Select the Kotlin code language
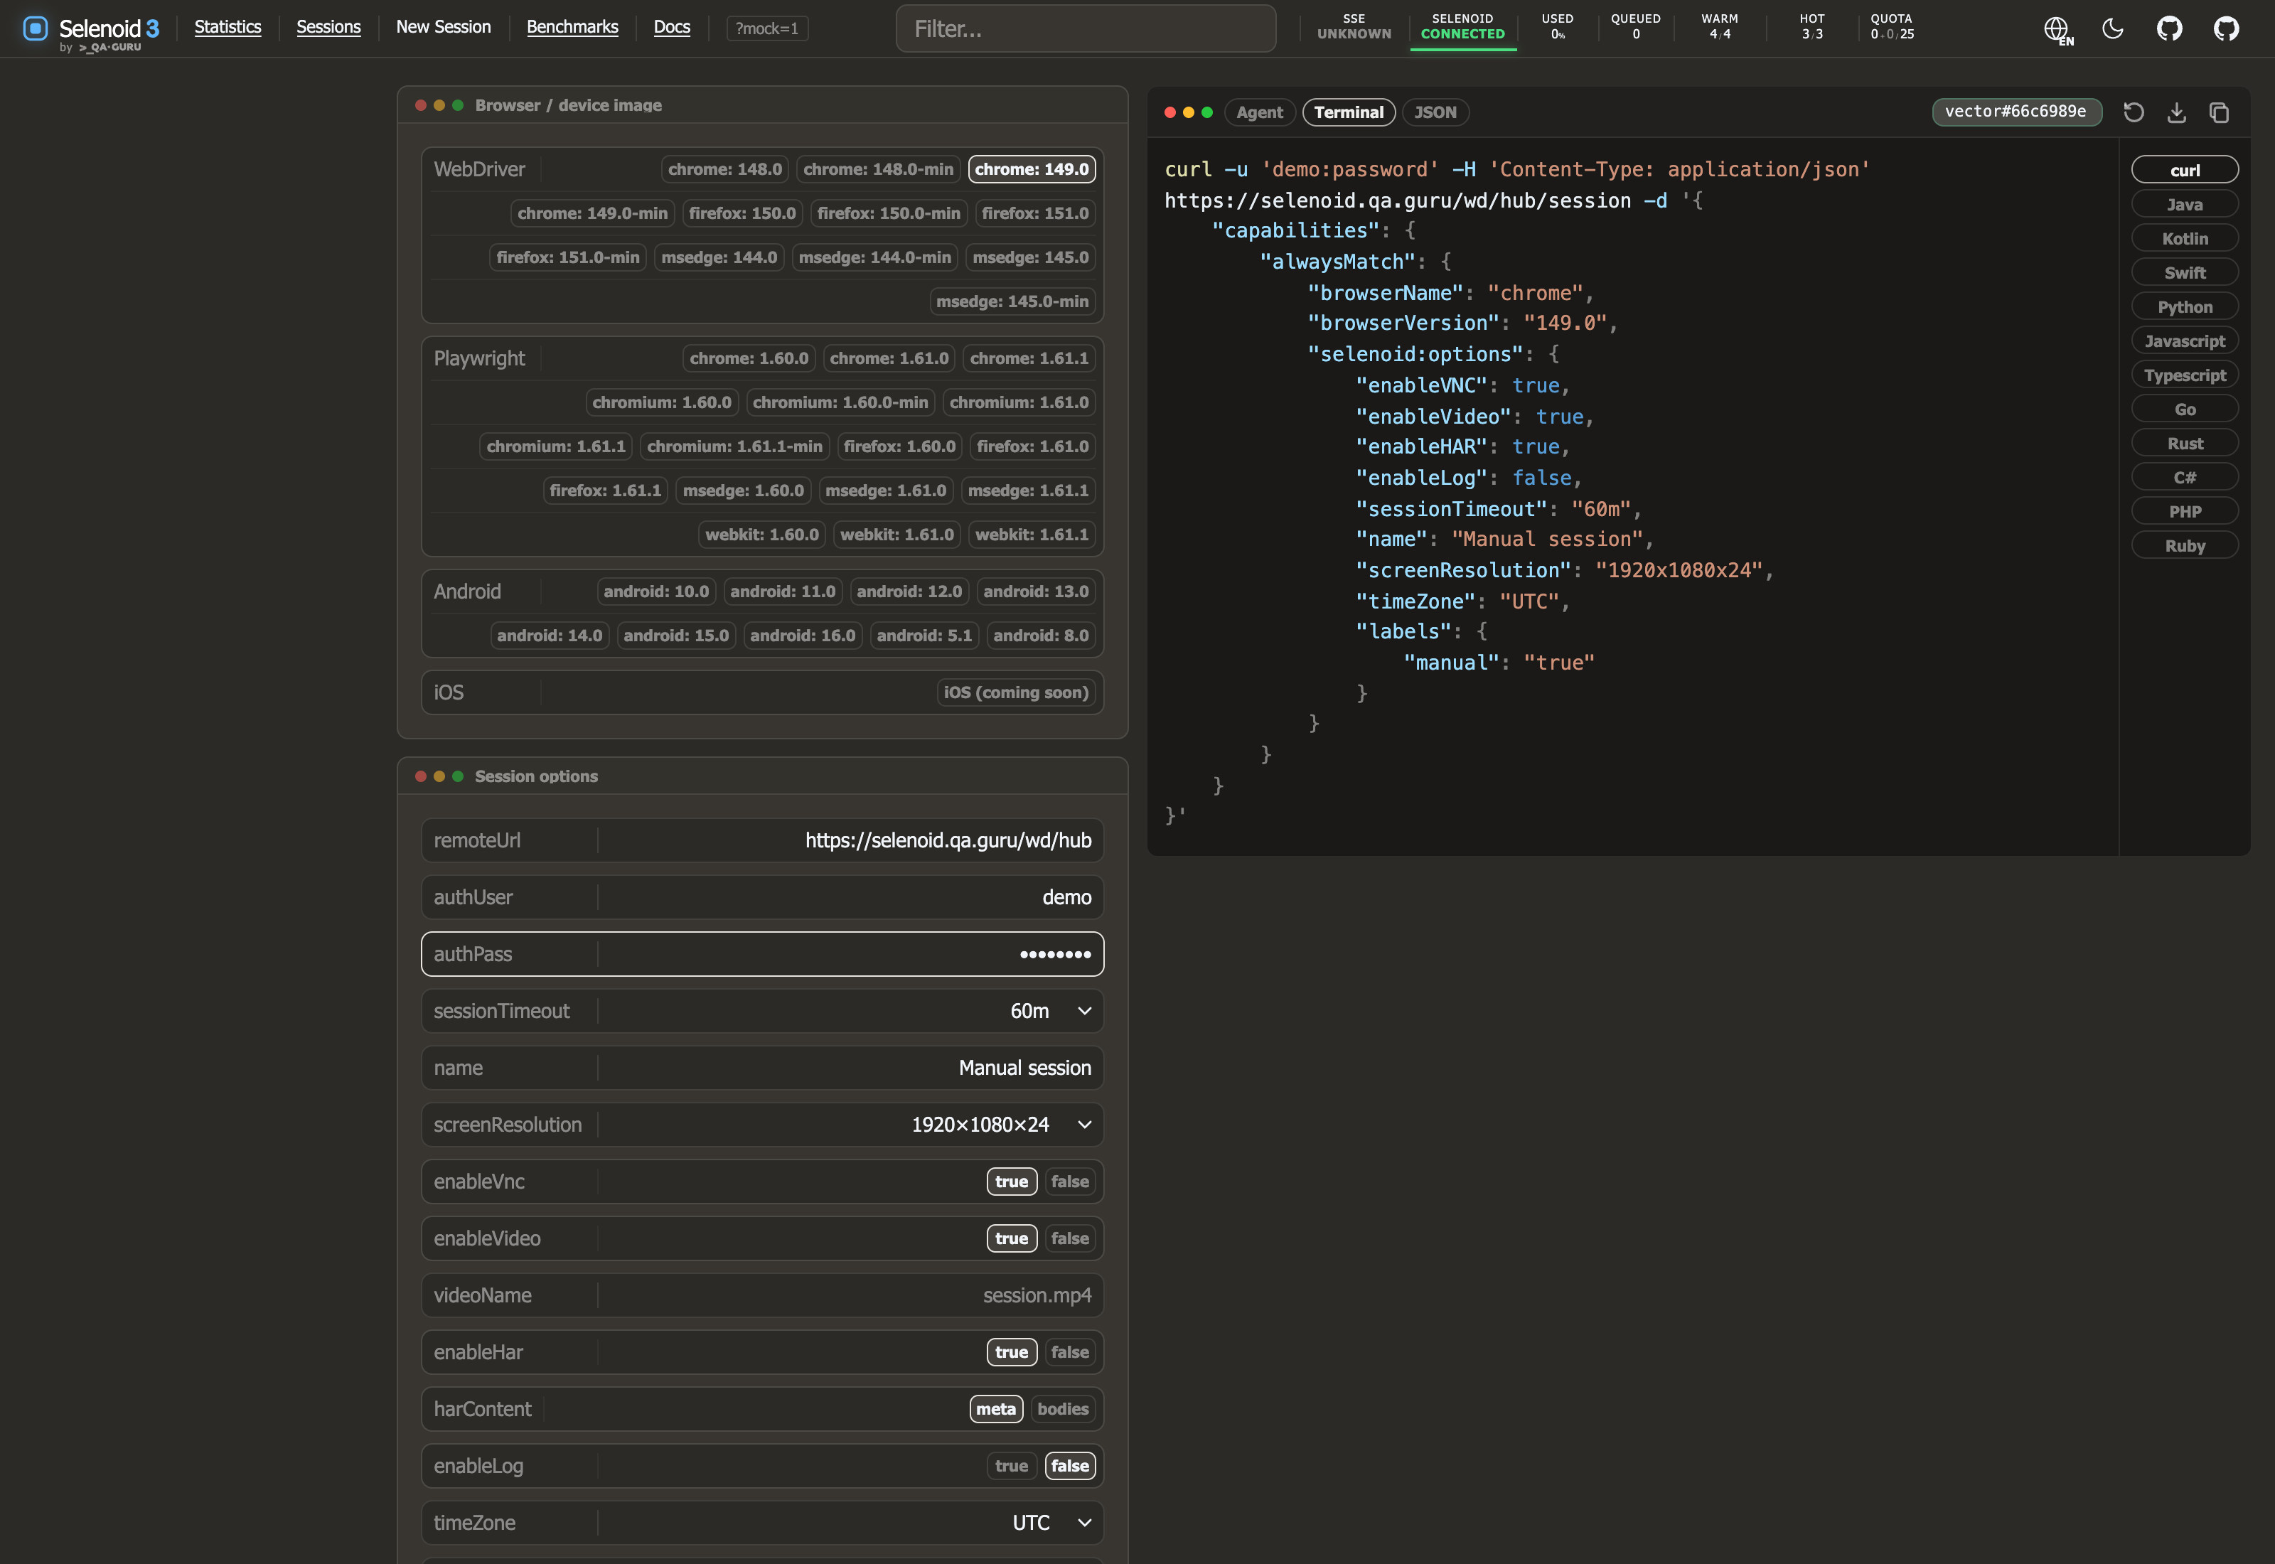Image resolution: width=2275 pixels, height=1564 pixels. click(x=2185, y=239)
